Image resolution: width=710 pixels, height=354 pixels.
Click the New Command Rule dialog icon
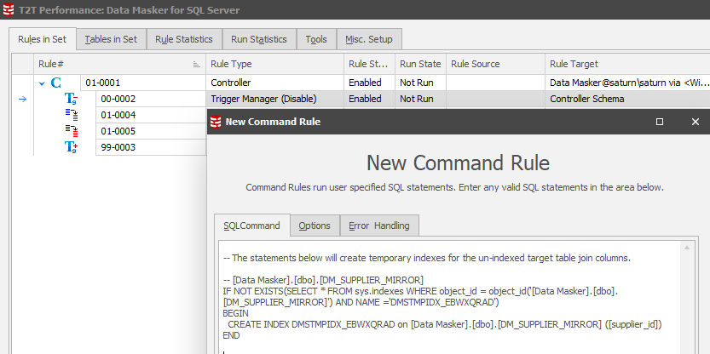[x=216, y=122]
